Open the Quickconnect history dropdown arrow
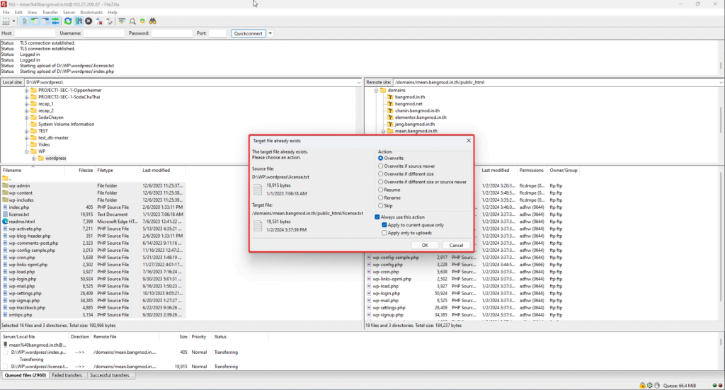The width and height of the screenshot is (725, 390). click(x=270, y=33)
